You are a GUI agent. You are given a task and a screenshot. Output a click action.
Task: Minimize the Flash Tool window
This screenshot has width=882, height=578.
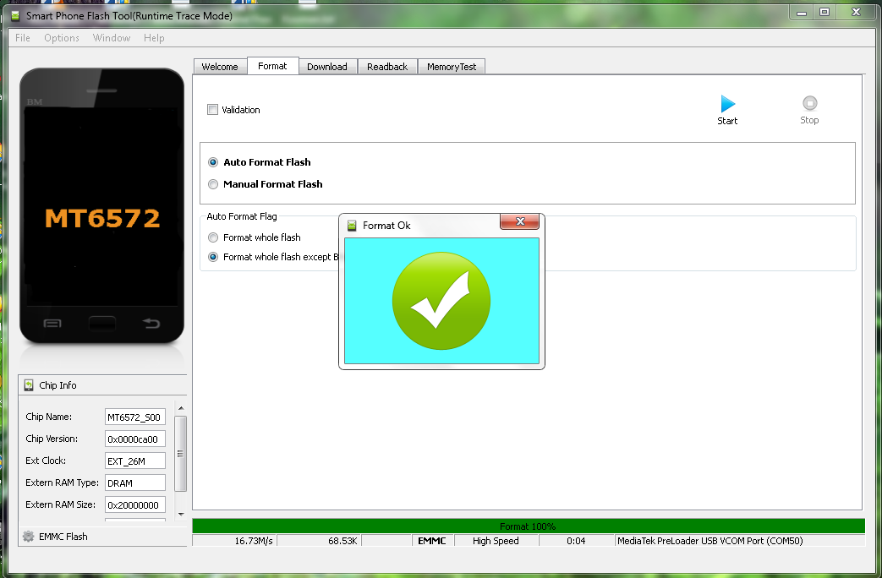[802, 12]
